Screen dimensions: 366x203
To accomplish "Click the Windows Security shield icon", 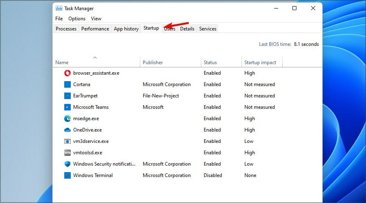I will 67,164.
